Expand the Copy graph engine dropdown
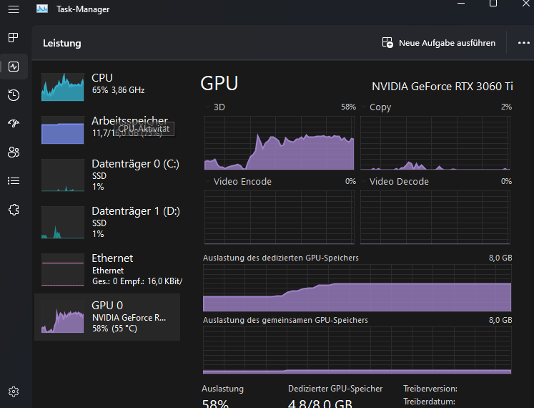The width and height of the screenshot is (534, 408). [x=364, y=107]
